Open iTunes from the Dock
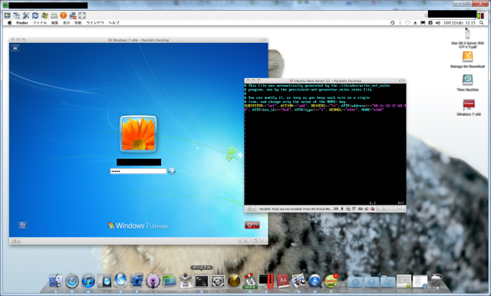 pos(88,281)
